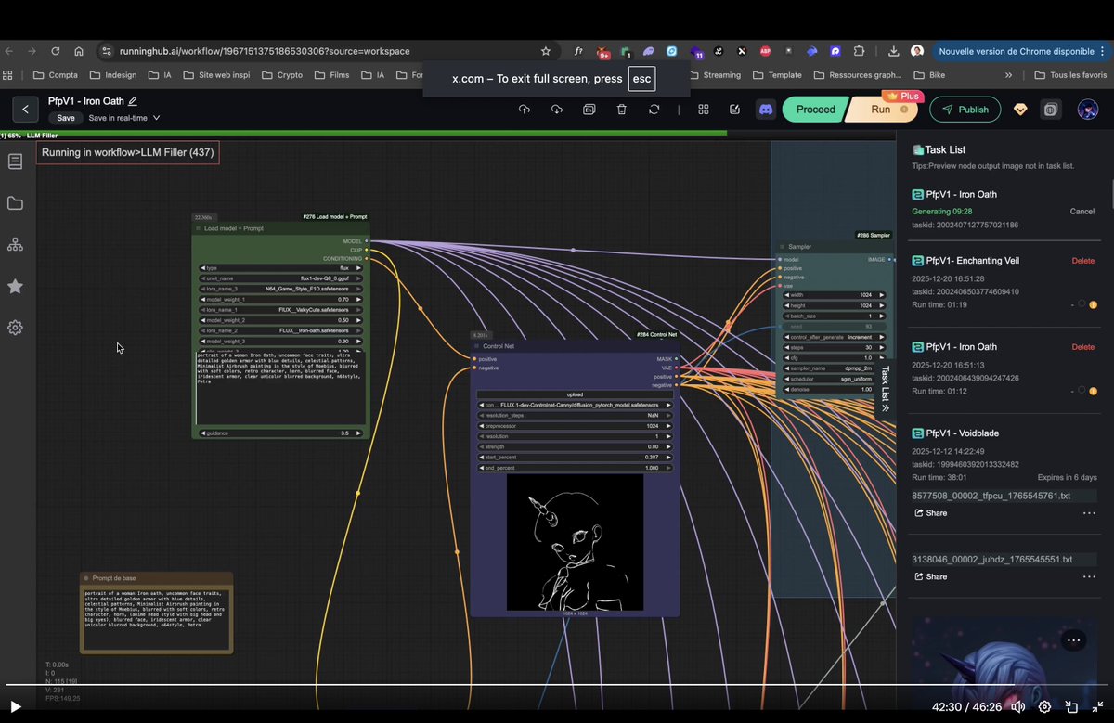The height and width of the screenshot is (723, 1114).
Task: Change unet_name flux1-dev-Q8_0.gguf field
Action: pyautogui.click(x=281, y=278)
